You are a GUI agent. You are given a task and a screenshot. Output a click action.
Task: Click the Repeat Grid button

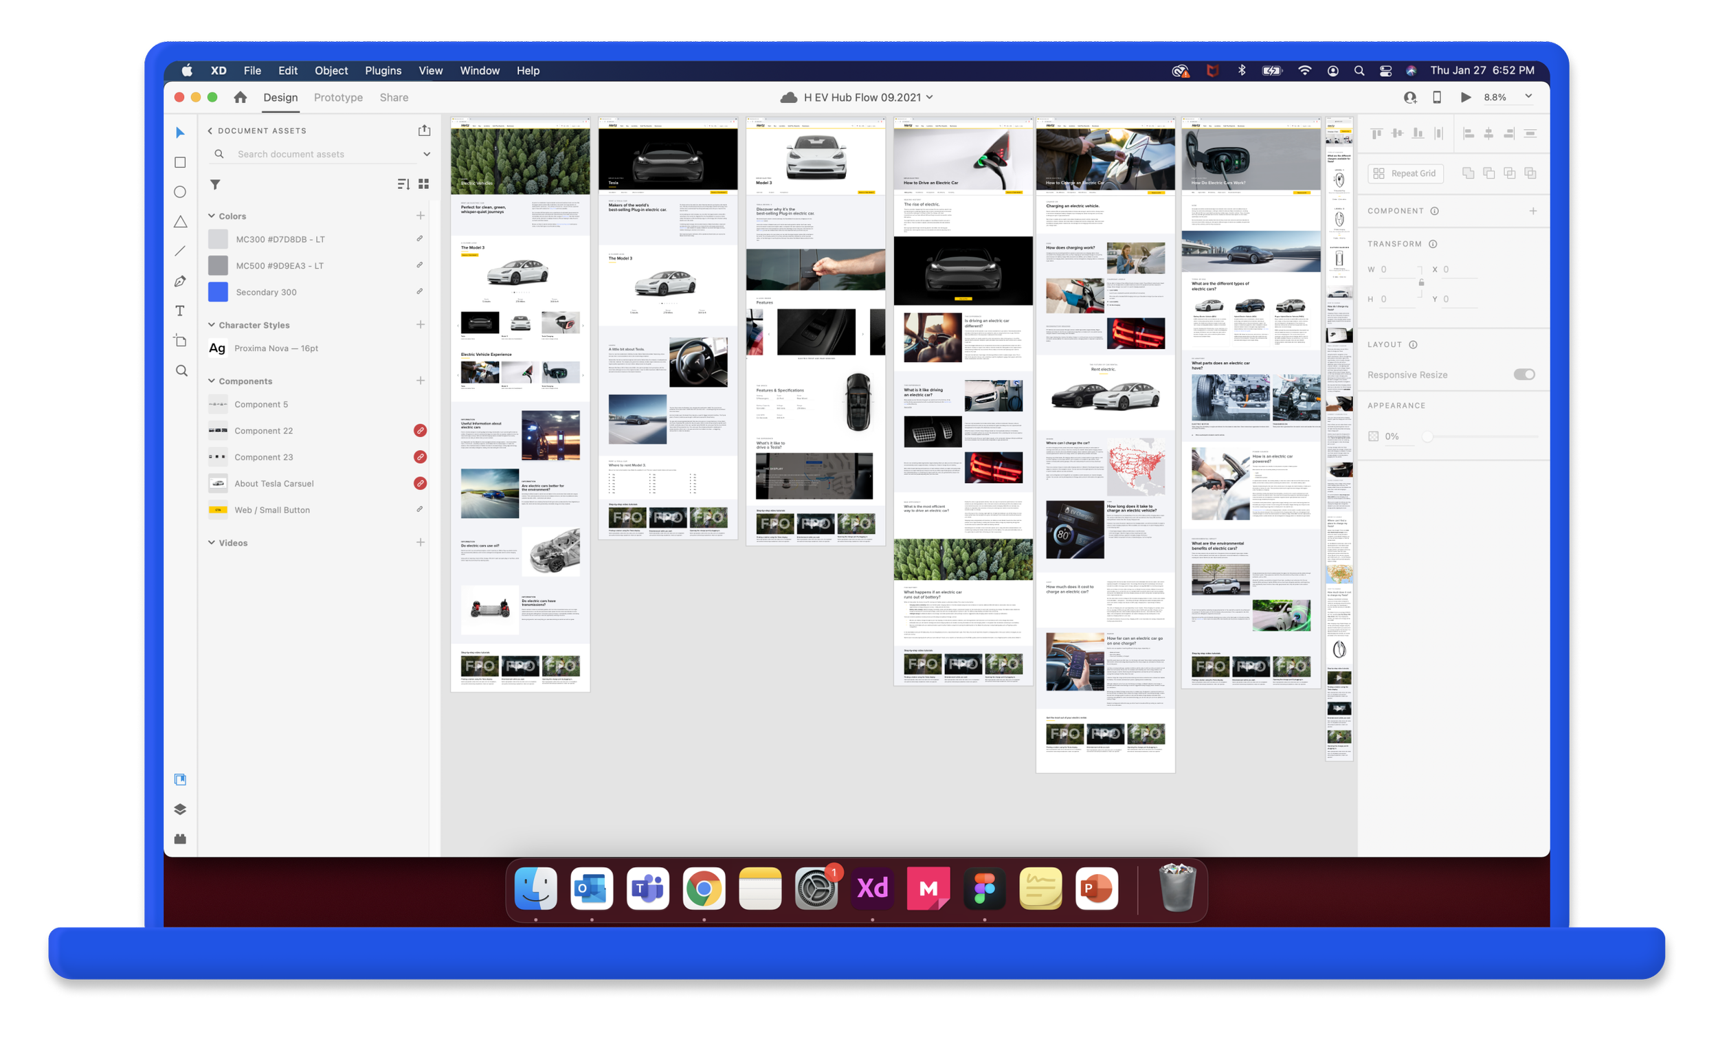click(x=1405, y=174)
